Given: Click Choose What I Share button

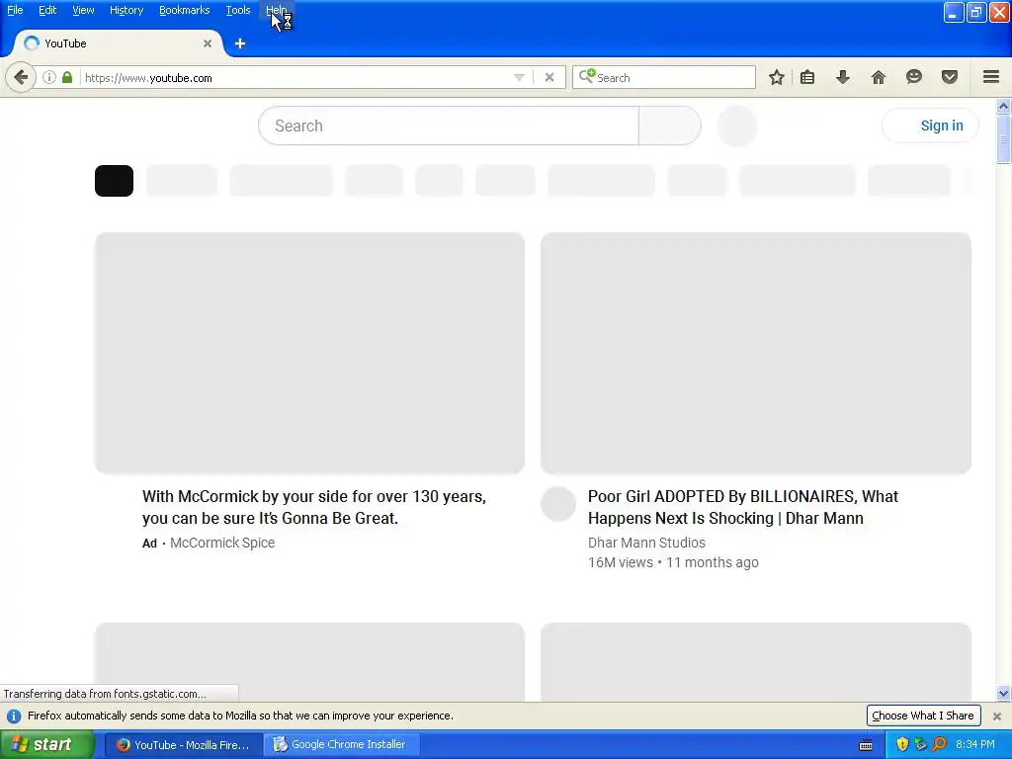Looking at the screenshot, I should 923,716.
